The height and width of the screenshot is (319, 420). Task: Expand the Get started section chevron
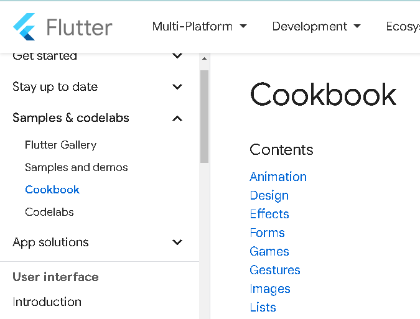point(177,56)
